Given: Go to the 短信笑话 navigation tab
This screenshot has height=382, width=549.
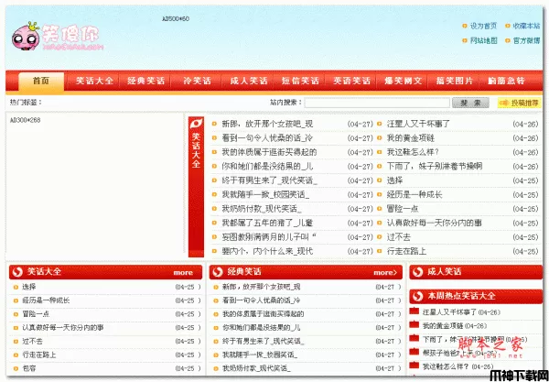Looking at the screenshot, I should 300,81.
